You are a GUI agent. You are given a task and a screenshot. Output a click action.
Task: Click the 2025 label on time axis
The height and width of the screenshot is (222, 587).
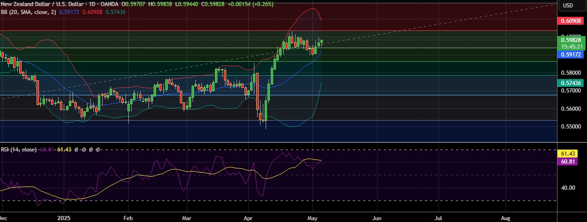click(64, 218)
